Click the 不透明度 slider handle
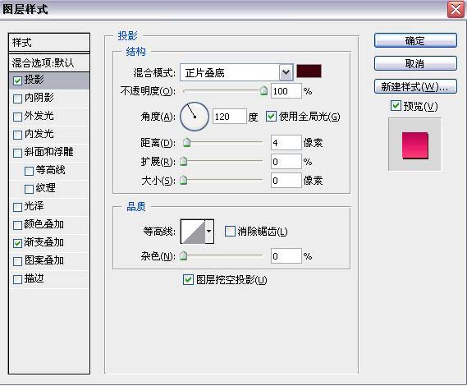Screen dimensions: 467x386 click(263, 90)
